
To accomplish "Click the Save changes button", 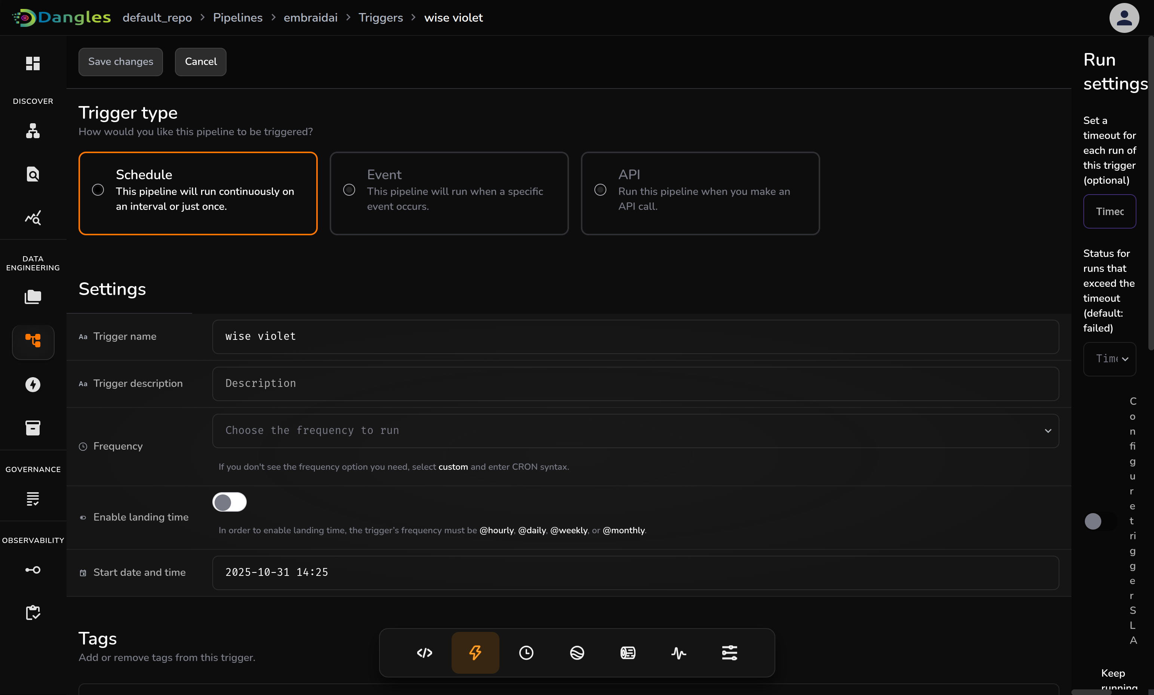I will click(x=120, y=62).
